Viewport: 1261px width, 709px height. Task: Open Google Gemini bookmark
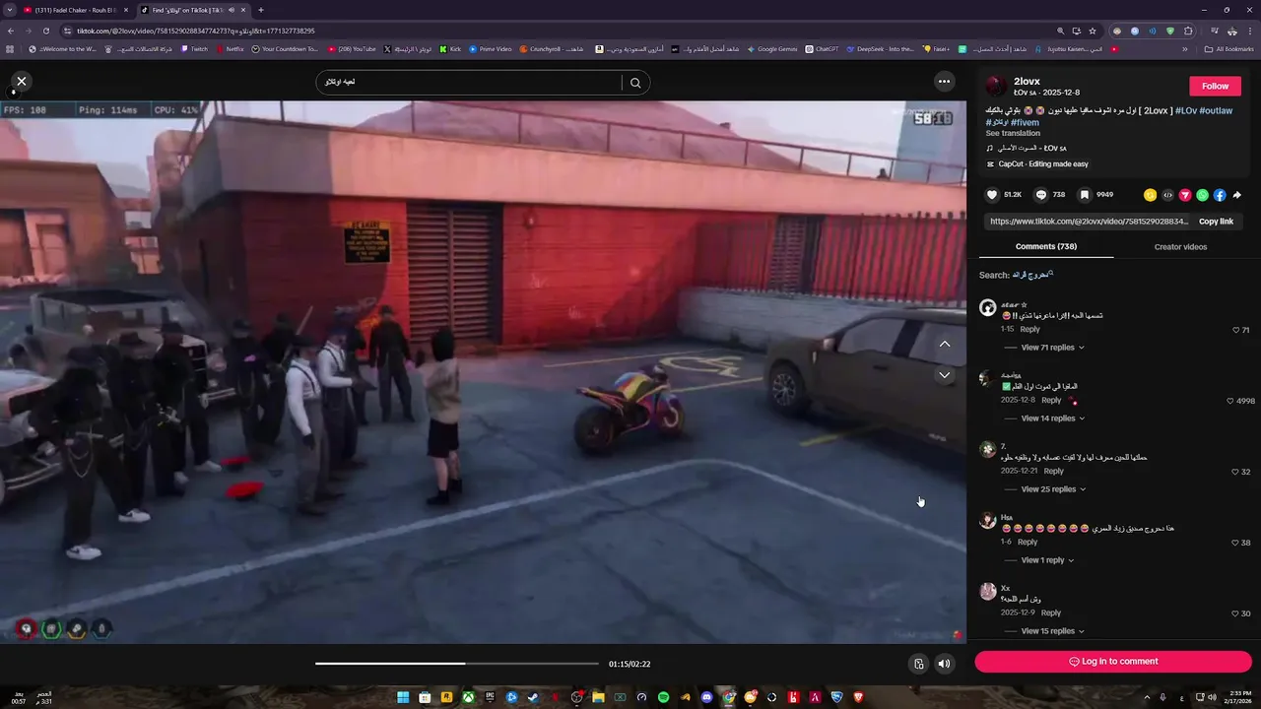pos(771,48)
